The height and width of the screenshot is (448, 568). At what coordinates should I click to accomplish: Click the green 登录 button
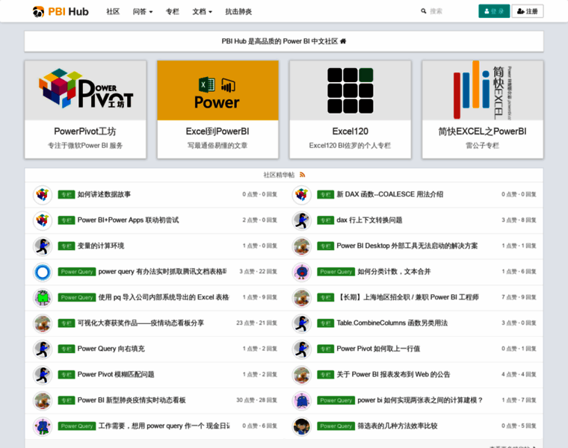coord(494,11)
